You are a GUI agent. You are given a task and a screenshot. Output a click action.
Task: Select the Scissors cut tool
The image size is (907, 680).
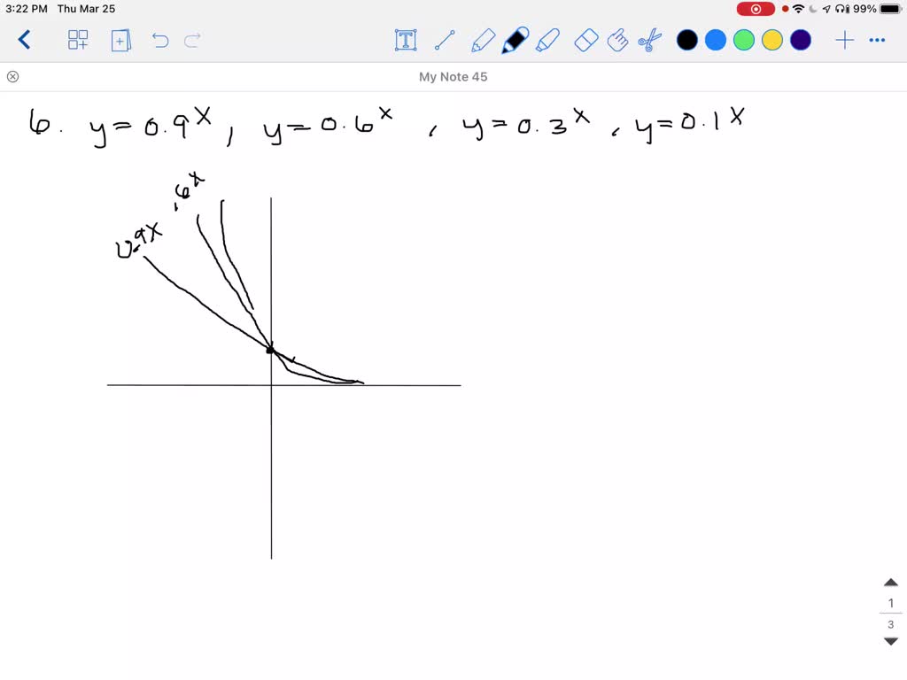coord(651,40)
